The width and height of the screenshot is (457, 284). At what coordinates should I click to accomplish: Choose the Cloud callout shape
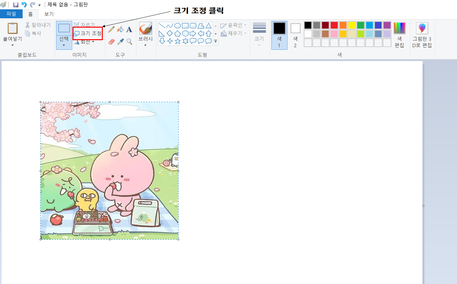209,41
